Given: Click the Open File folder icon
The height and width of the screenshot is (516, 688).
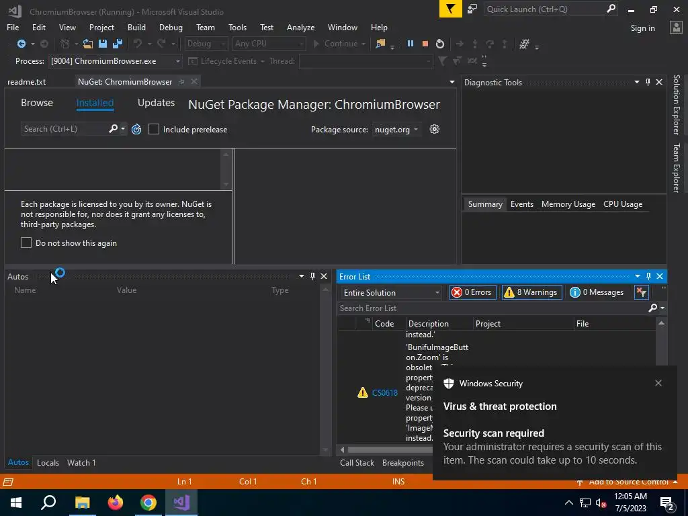Looking at the screenshot, I should (88, 44).
